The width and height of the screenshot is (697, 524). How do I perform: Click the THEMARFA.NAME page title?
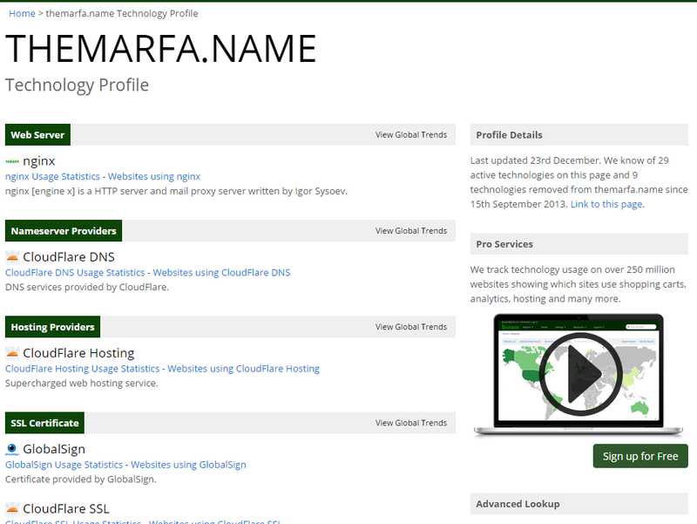pos(161,49)
